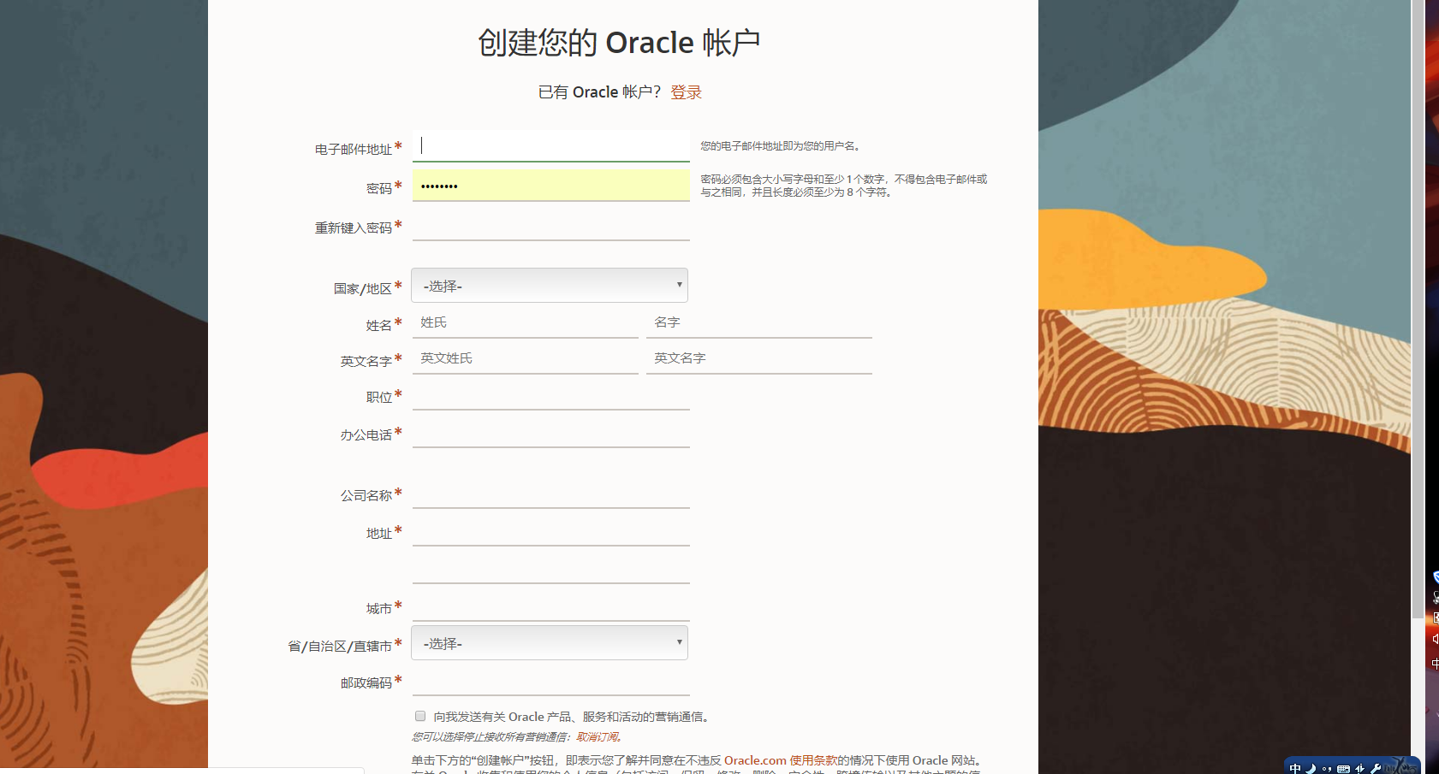This screenshot has width=1439, height=774.
Task: Click the 登录 sign-in link
Action: pos(686,92)
